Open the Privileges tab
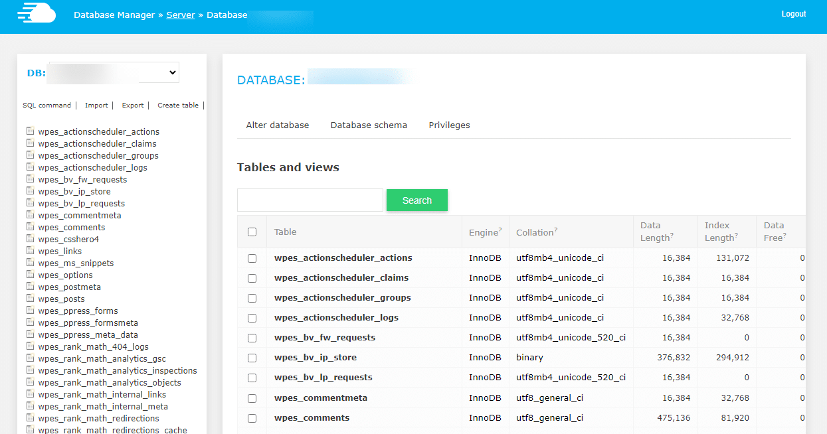The width and height of the screenshot is (827, 434). (450, 125)
